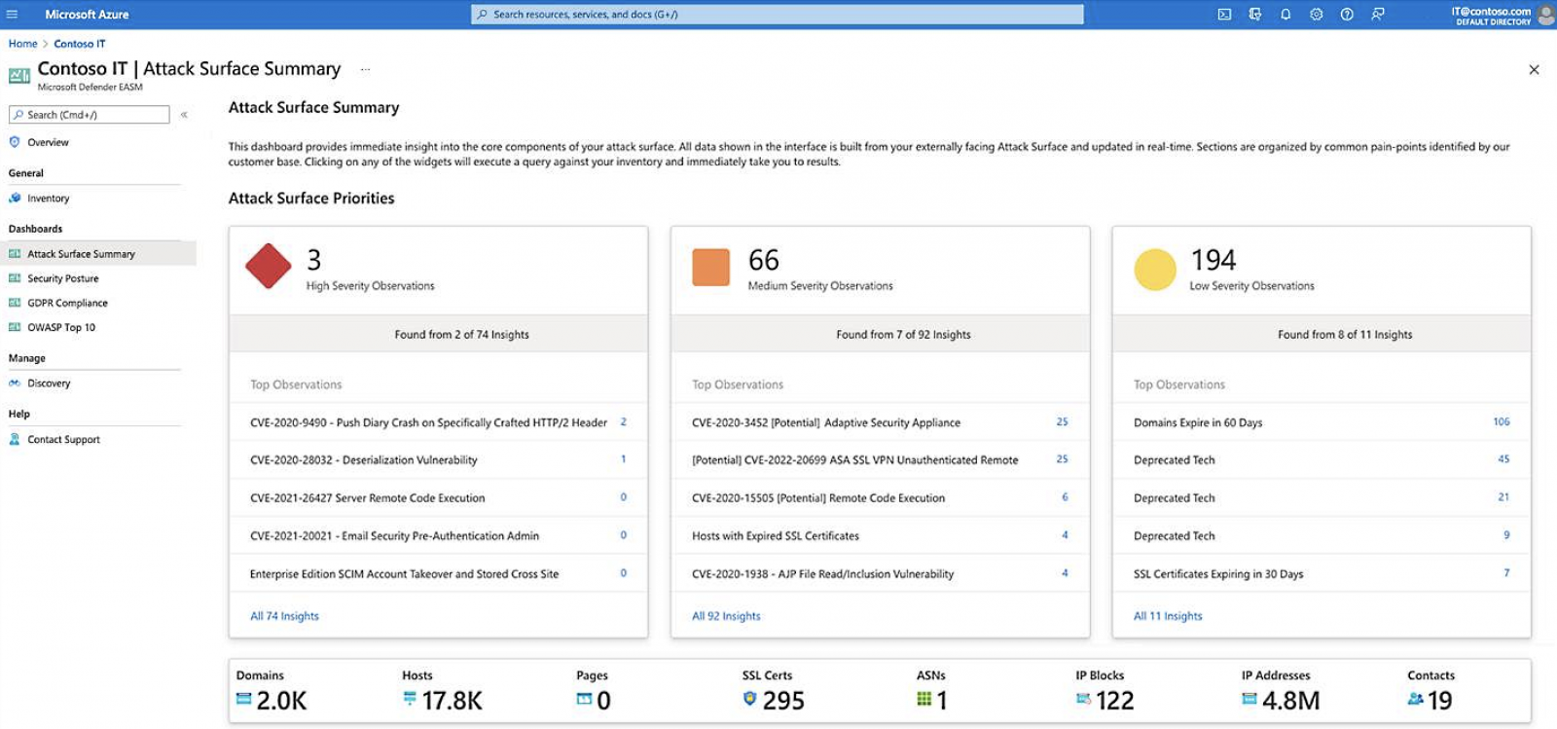Click the SSL Certs shield icon
Screen dimensions: 1557x729
coord(749,699)
